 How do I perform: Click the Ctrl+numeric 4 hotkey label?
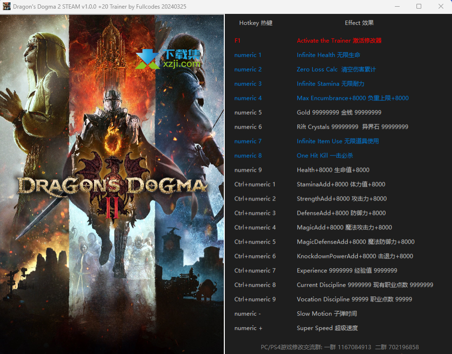pos(255,228)
